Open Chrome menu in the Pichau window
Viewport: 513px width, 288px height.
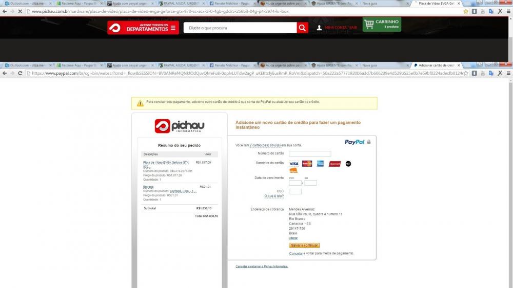[508, 11]
